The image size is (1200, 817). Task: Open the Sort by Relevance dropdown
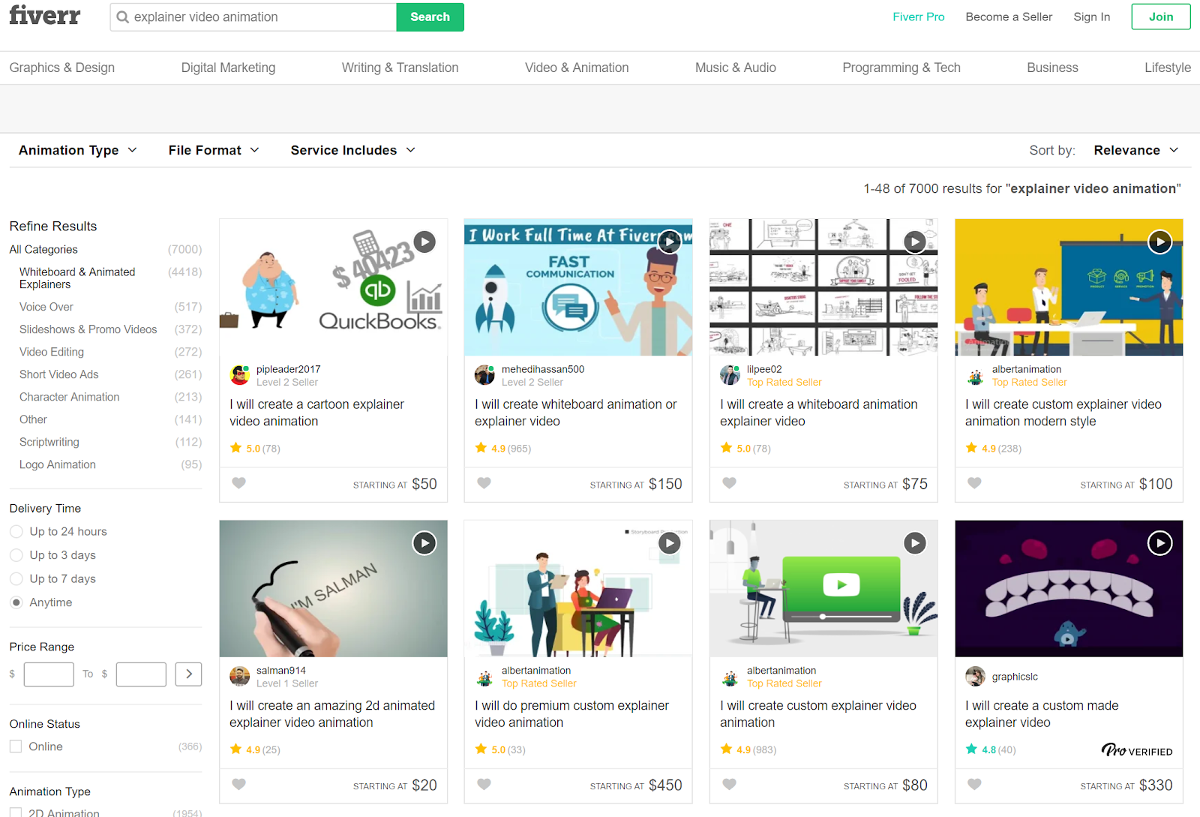pos(1136,150)
